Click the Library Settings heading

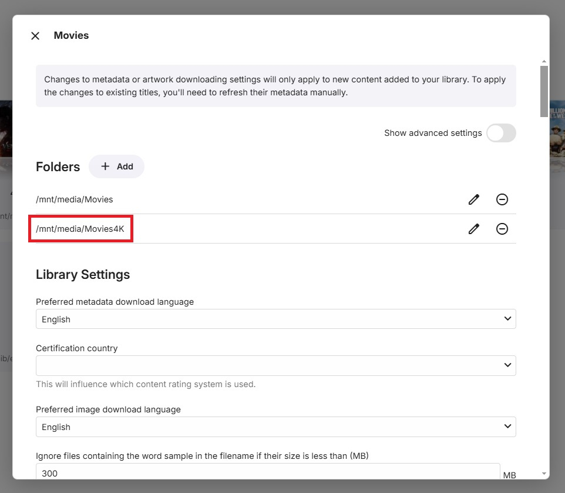pyautogui.click(x=83, y=275)
